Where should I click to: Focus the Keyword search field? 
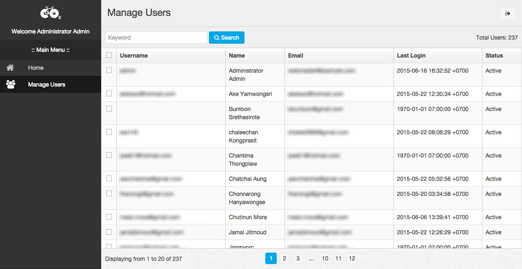156,38
